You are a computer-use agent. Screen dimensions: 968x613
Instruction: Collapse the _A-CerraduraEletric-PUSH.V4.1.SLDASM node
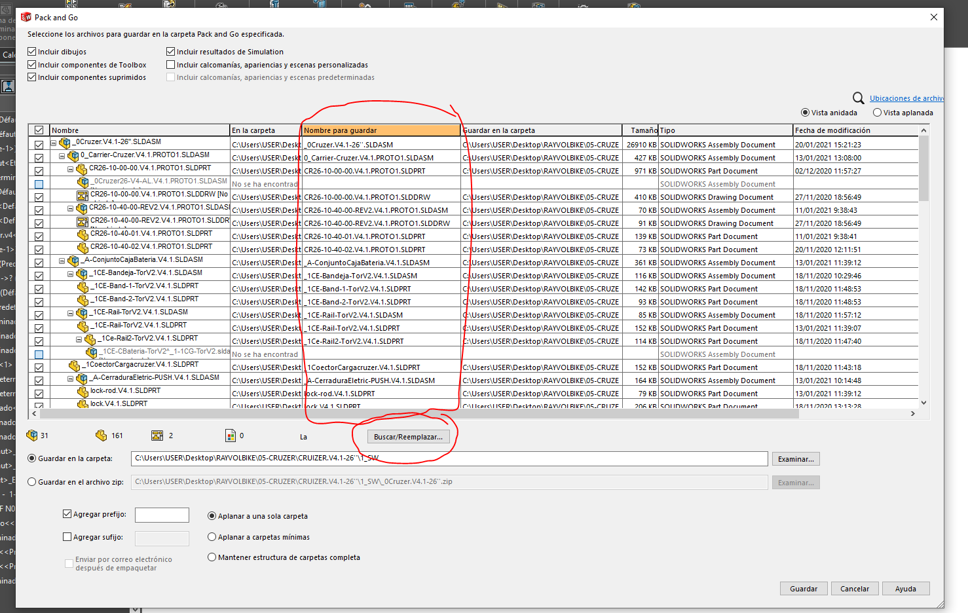point(71,379)
